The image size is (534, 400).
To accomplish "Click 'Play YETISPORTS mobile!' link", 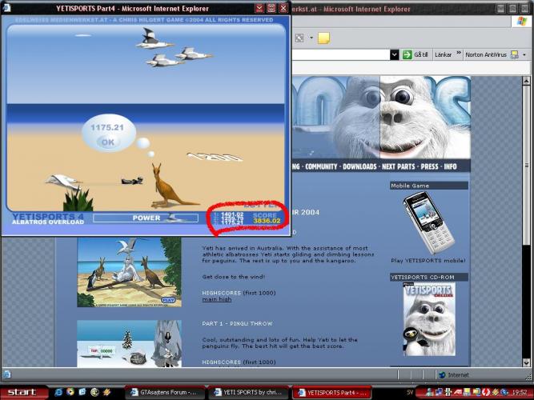I will 428,261.
